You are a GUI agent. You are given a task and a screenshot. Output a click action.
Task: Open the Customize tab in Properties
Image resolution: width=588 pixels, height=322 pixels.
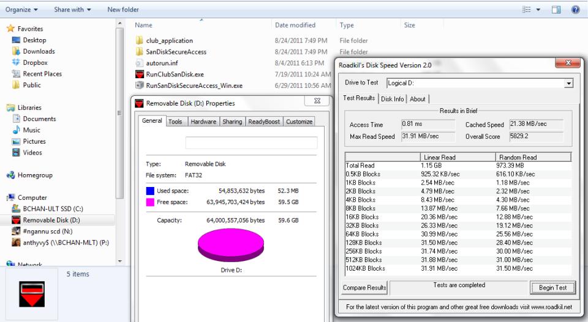point(300,122)
